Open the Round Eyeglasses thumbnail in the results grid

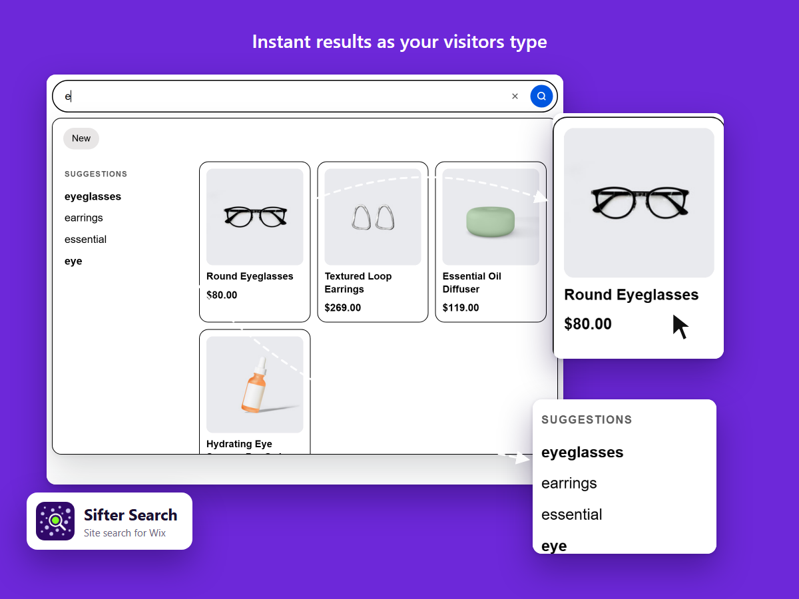coord(255,217)
